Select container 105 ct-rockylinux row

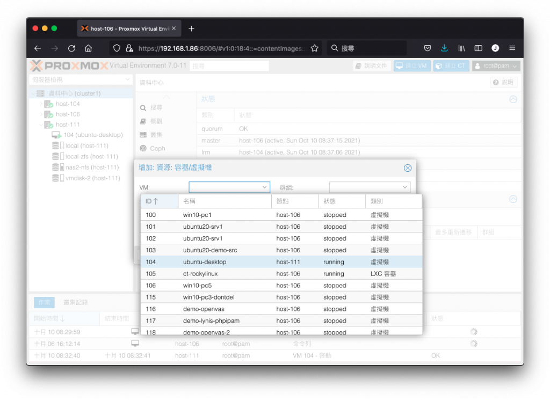click(281, 274)
